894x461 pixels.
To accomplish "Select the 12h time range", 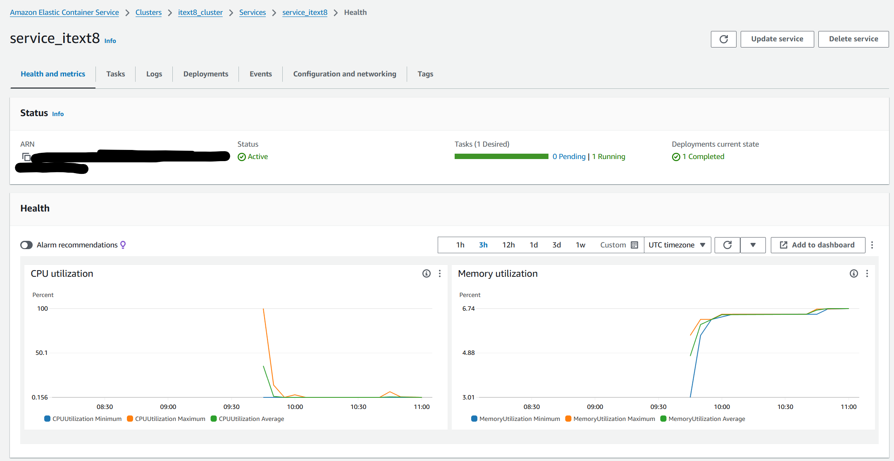I will coord(508,245).
